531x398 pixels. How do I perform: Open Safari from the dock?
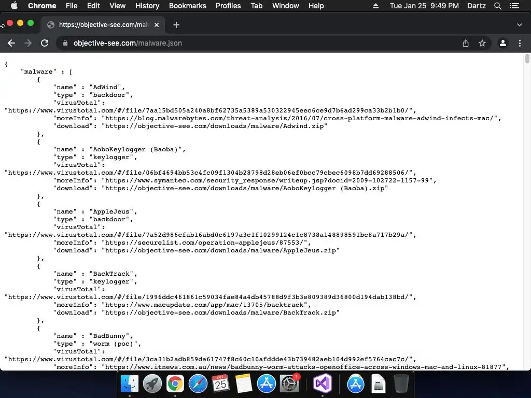198,384
